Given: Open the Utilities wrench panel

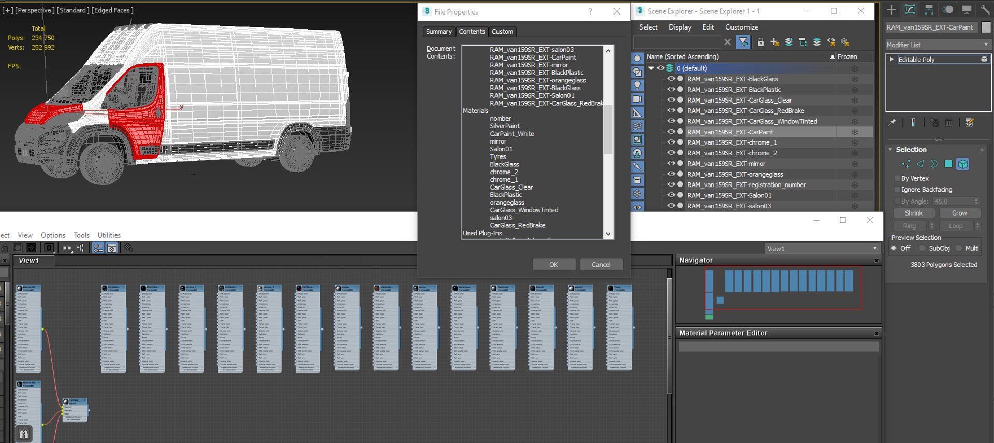Looking at the screenshot, I should (x=985, y=10).
